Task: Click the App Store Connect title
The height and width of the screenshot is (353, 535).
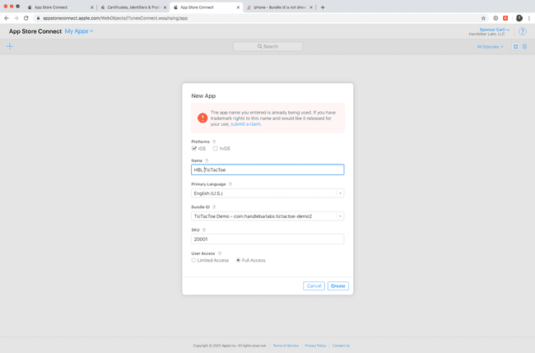Action: click(x=35, y=31)
